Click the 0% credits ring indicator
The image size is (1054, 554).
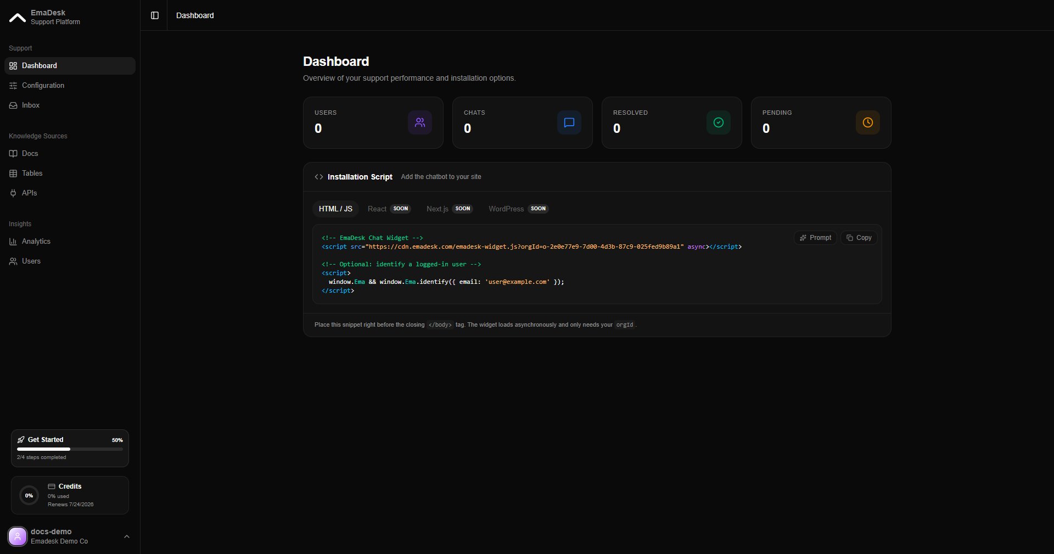point(29,495)
